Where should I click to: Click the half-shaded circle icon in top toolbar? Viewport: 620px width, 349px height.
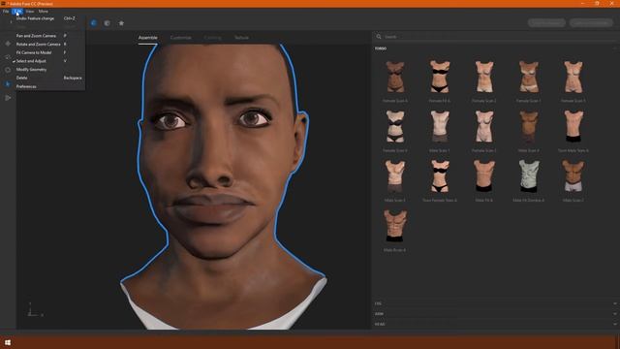(x=108, y=23)
